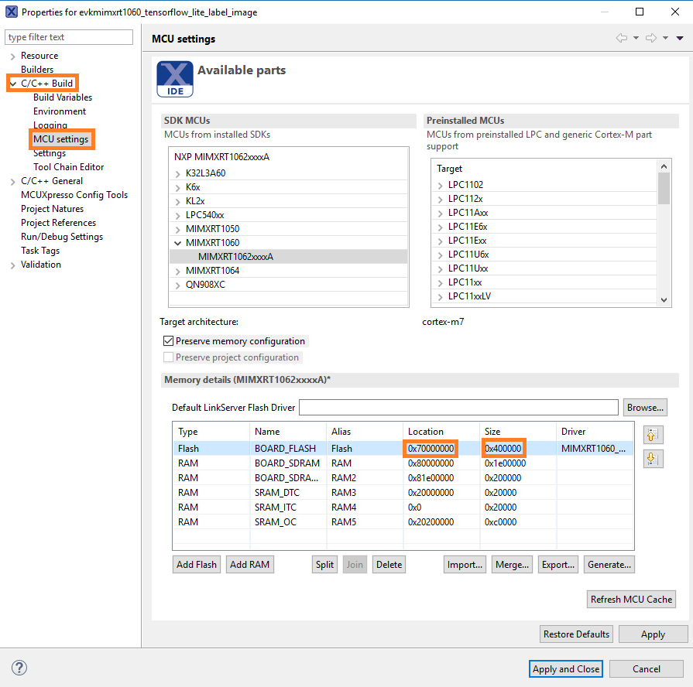This screenshot has width=693, height=687.
Task: Expand the Resource tree node
Action: click(x=13, y=56)
